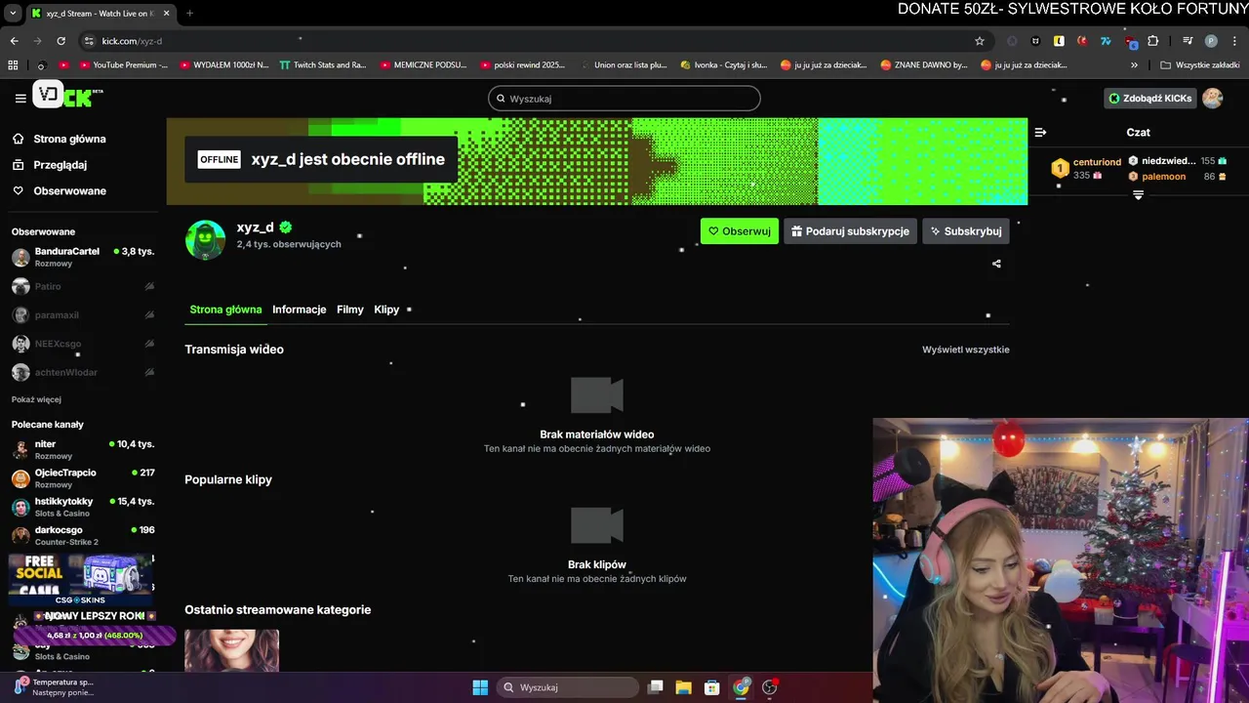Viewport: 1249px width, 703px height.
Task: Open NEEXcsgo followed channel
Action: [x=82, y=344]
